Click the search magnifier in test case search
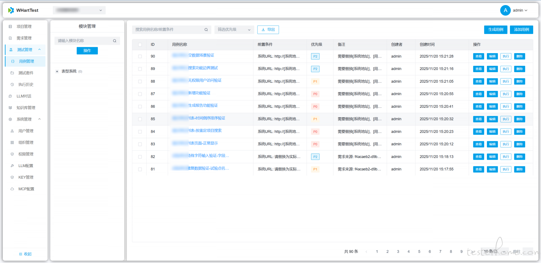The width and height of the screenshot is (541, 263). (x=206, y=30)
